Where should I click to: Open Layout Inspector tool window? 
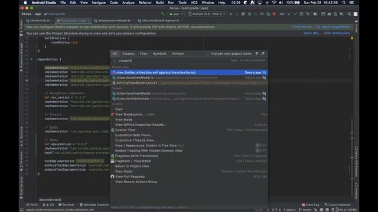tap(337, 205)
